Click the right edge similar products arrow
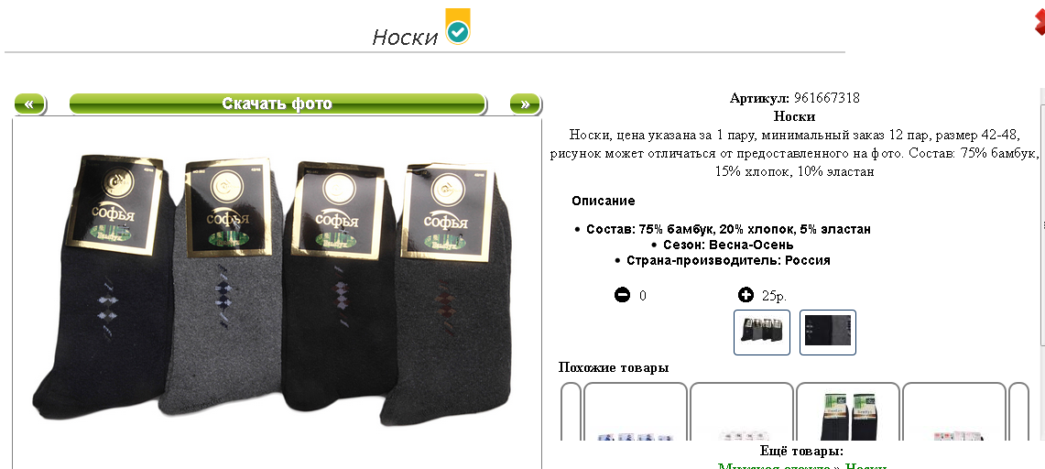Viewport: 1045px width, 469px height. click(1019, 411)
